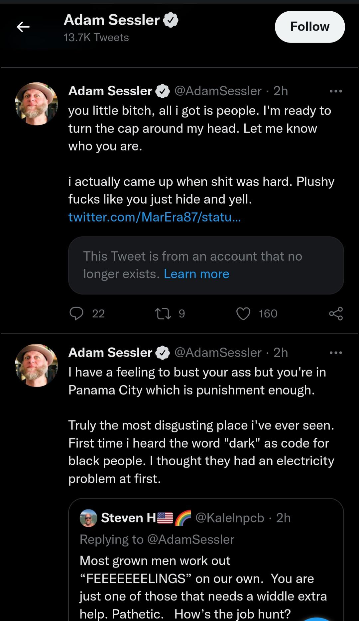Viewport: 359px width, 621px height.
Task: Tap @AdamSessler handle on second tweet
Action: 218,353
